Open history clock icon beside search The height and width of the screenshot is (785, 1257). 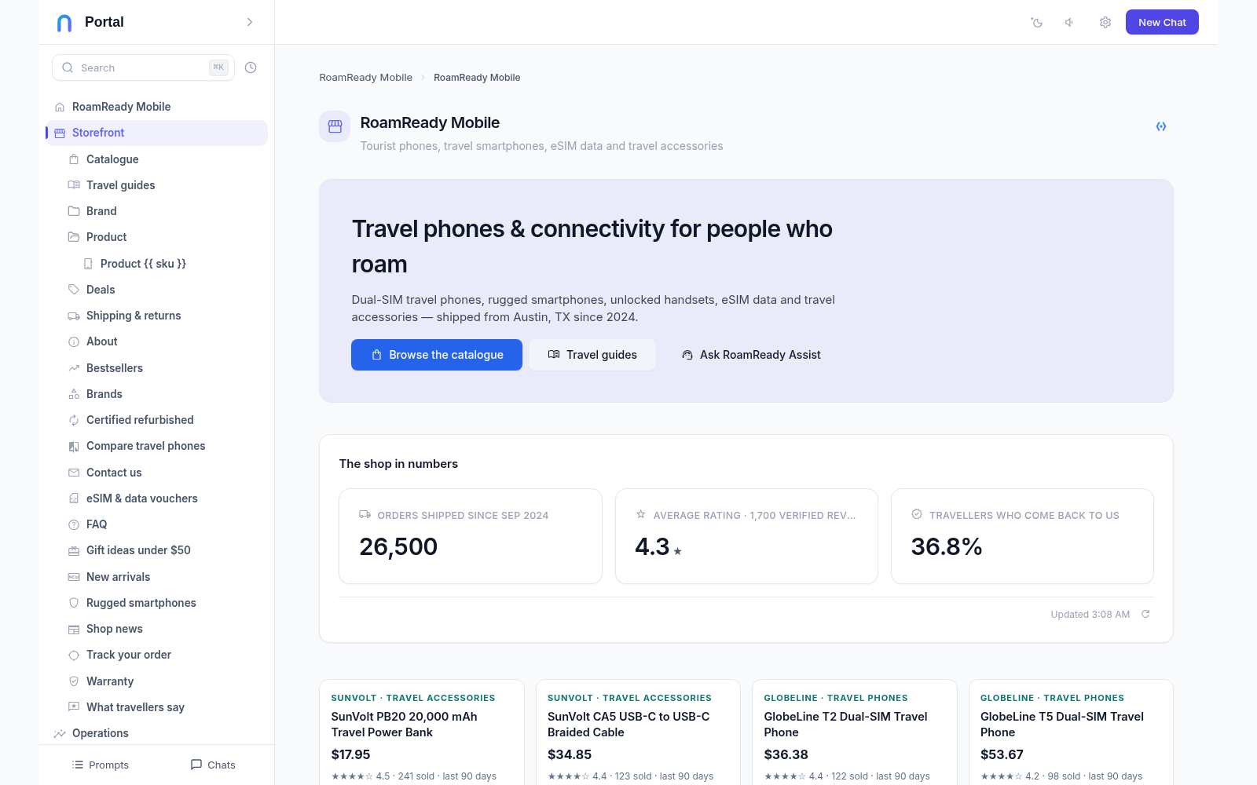[x=251, y=68]
